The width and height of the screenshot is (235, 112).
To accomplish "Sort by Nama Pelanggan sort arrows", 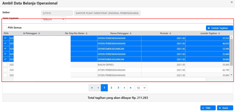I will click(x=131, y=33).
